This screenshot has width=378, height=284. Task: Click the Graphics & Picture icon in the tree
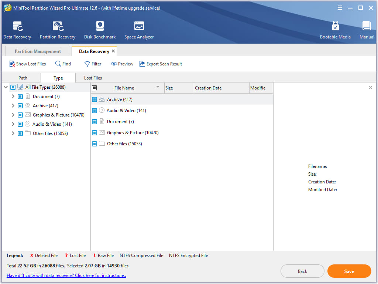[28, 115]
